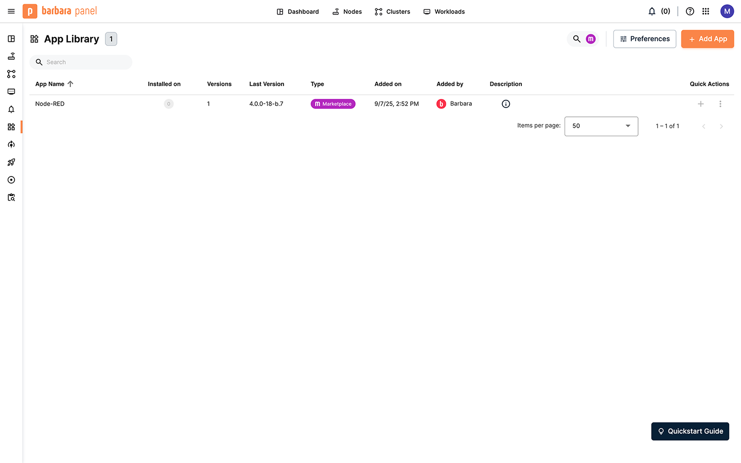Click the plus quick action for Node-RED

[700, 104]
